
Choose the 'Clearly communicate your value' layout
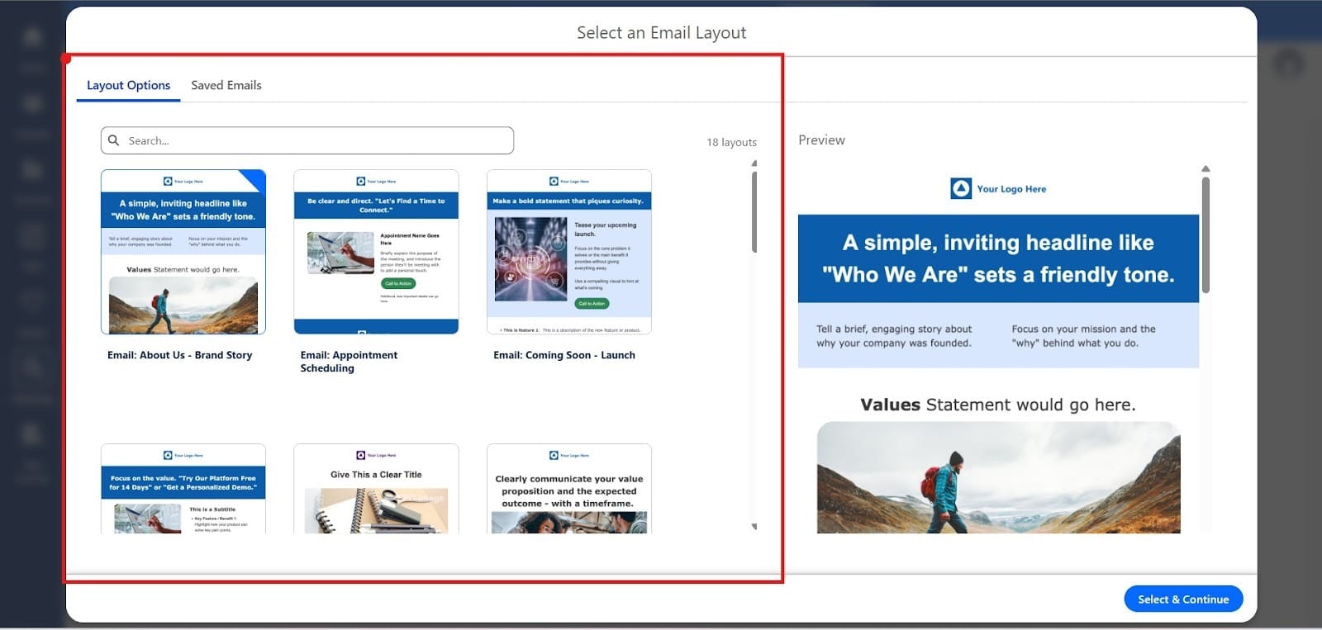tap(569, 488)
